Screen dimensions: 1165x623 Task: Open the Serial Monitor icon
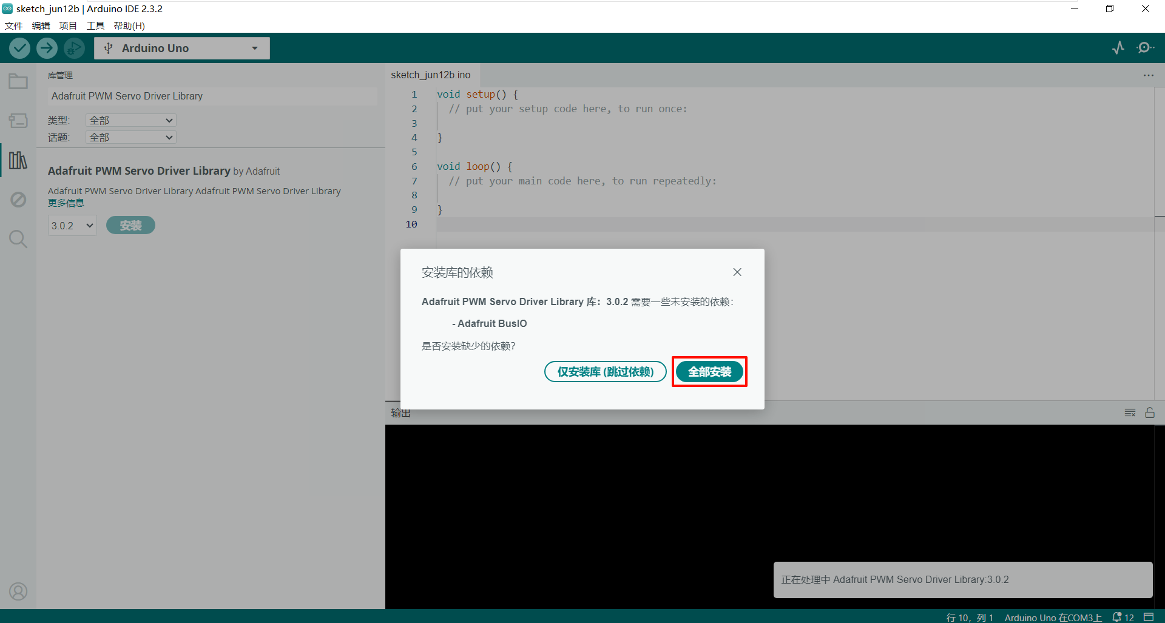[1145, 48]
